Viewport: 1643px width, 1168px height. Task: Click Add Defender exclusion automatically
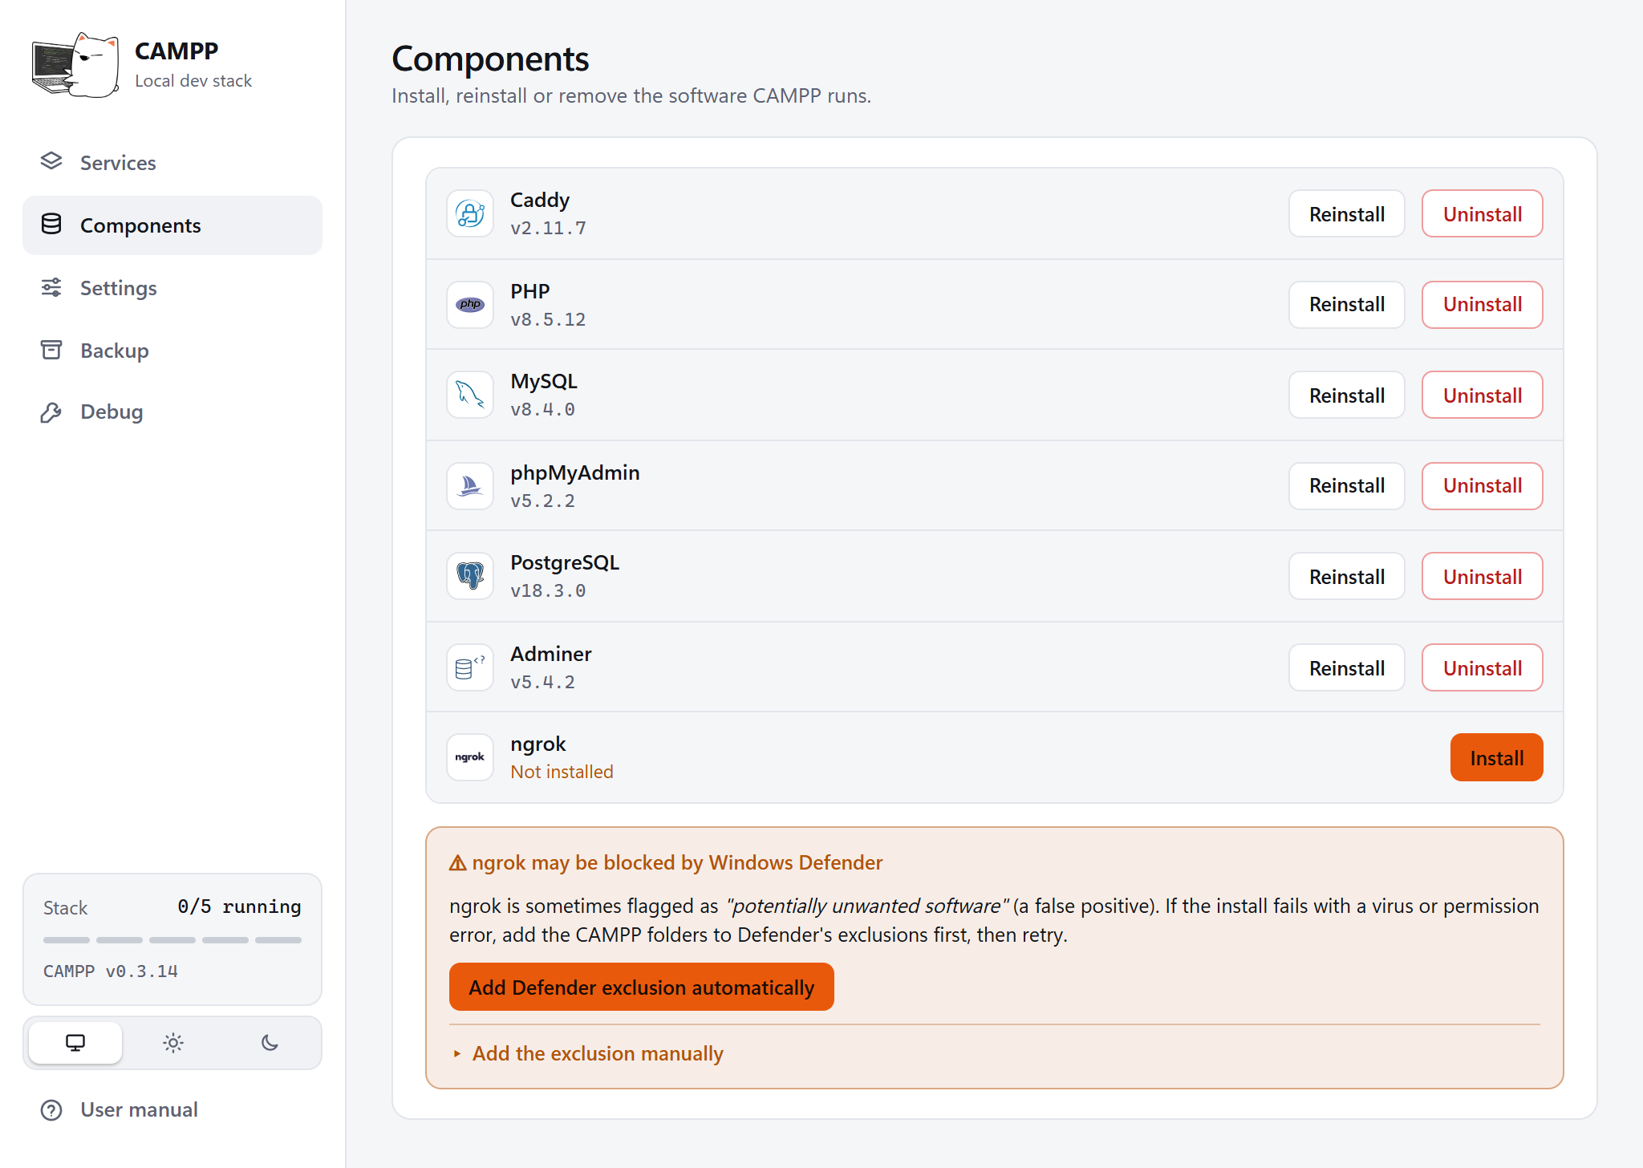click(642, 987)
